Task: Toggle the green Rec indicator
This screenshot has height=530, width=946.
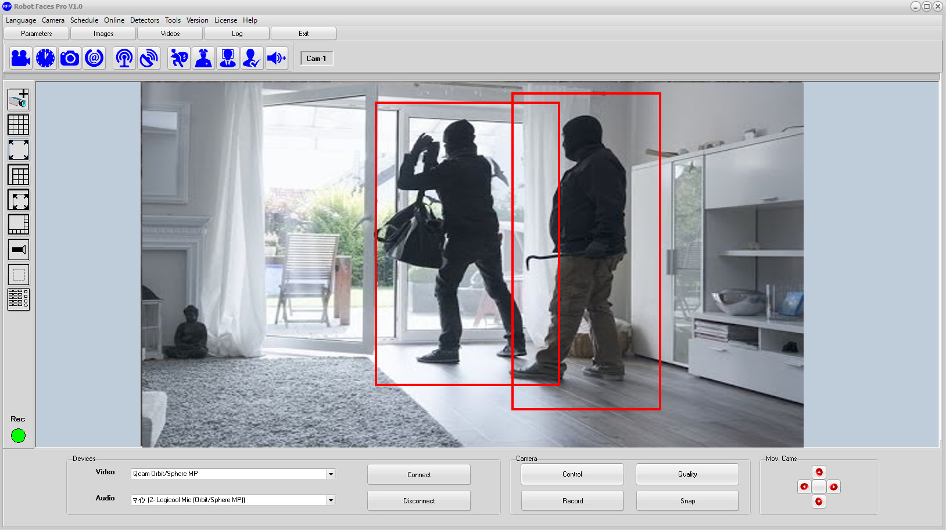Action: coord(18,435)
